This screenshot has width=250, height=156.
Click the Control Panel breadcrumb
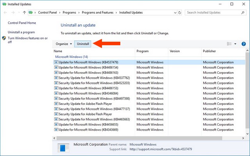pyautogui.click(x=47, y=12)
